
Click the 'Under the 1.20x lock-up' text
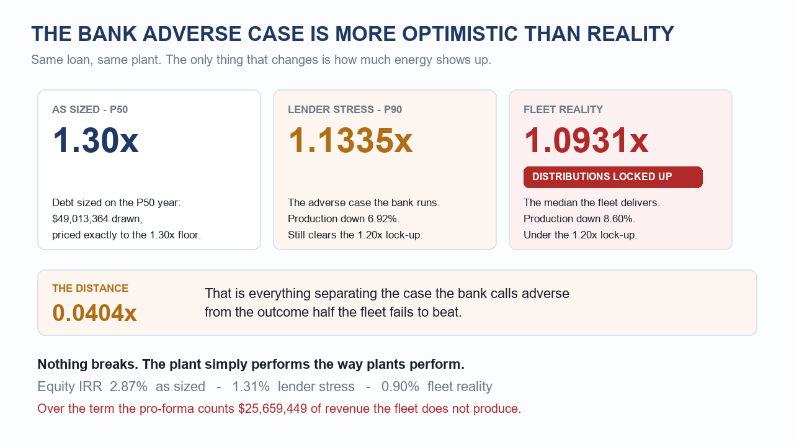pos(581,235)
